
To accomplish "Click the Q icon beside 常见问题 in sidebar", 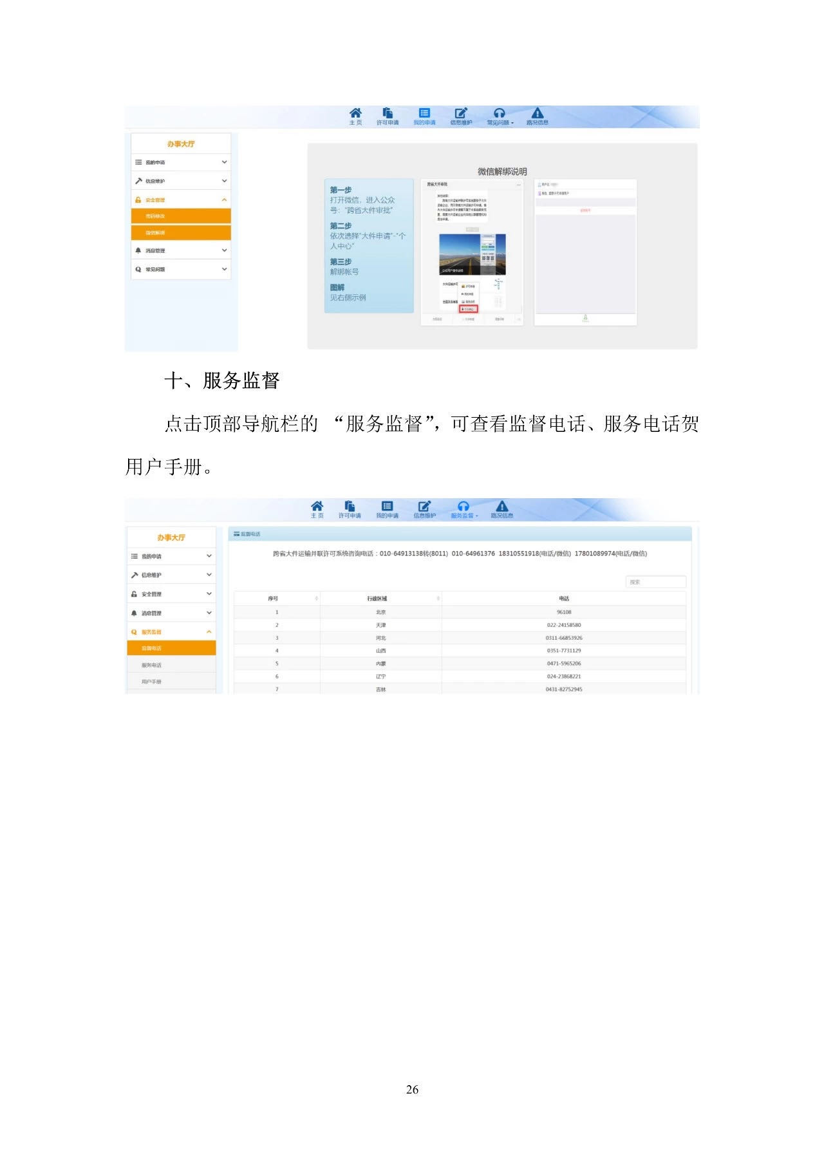I will (x=138, y=270).
